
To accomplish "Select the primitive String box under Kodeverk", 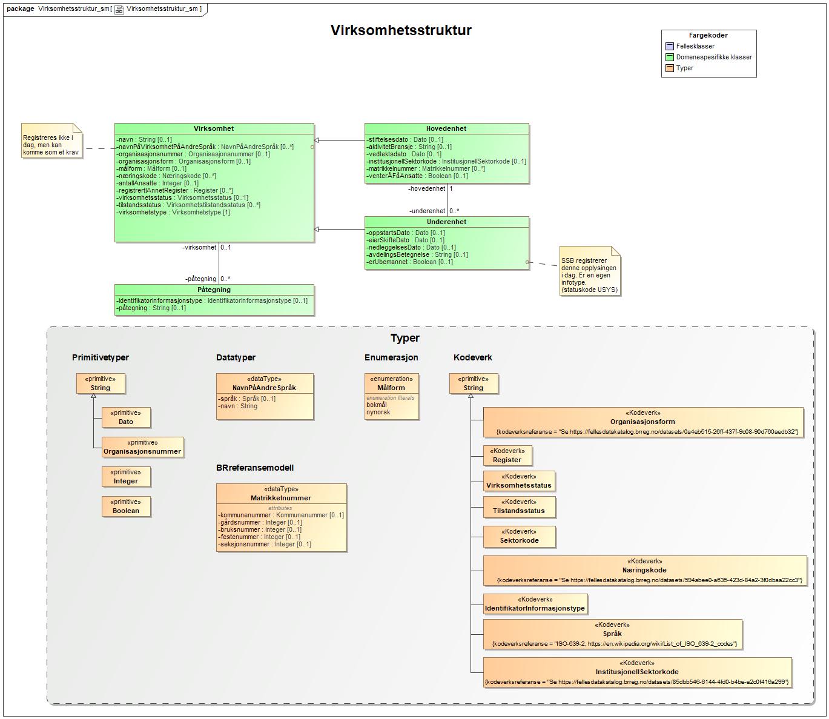I will click(474, 383).
